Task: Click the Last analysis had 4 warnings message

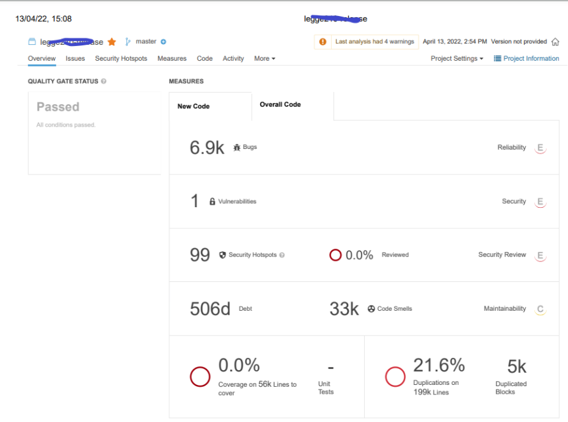Action: (374, 42)
